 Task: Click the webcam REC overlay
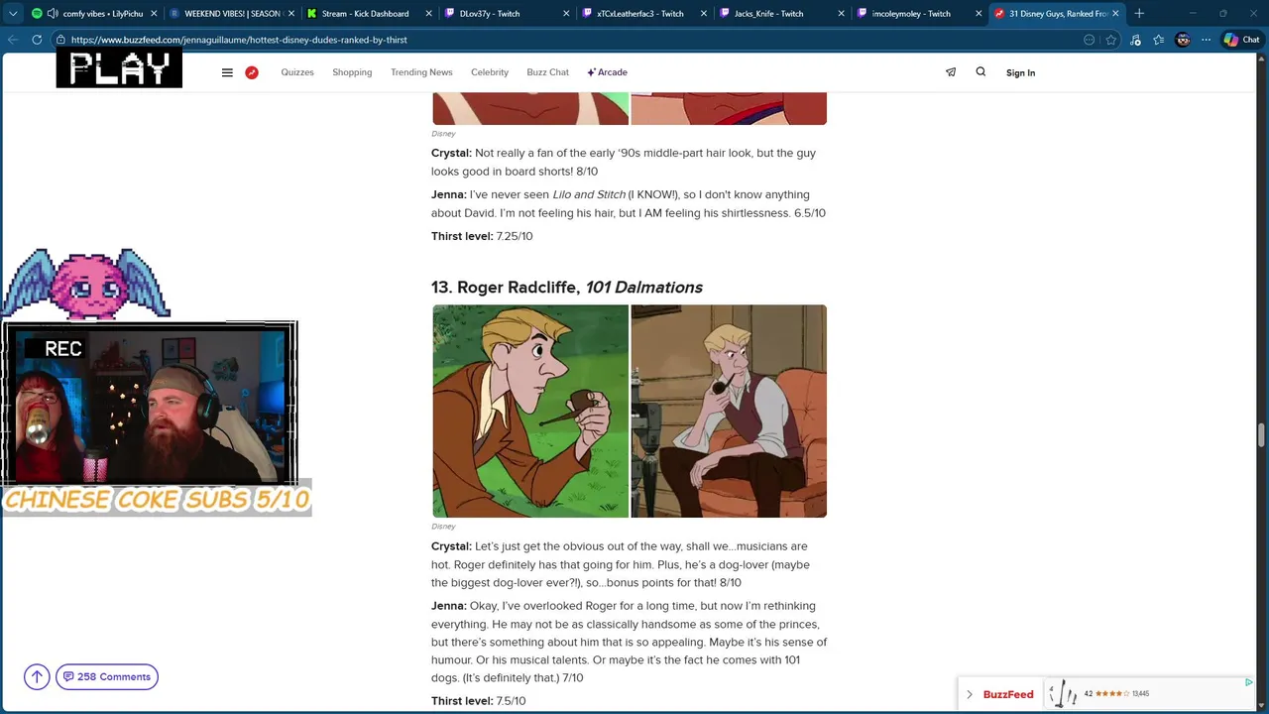click(149, 403)
